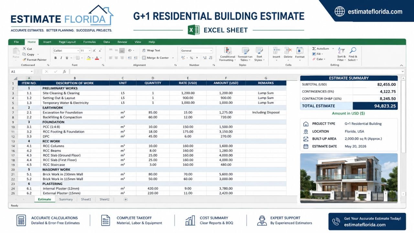
Task: Click the Comma Style icon
Action: 197,58
